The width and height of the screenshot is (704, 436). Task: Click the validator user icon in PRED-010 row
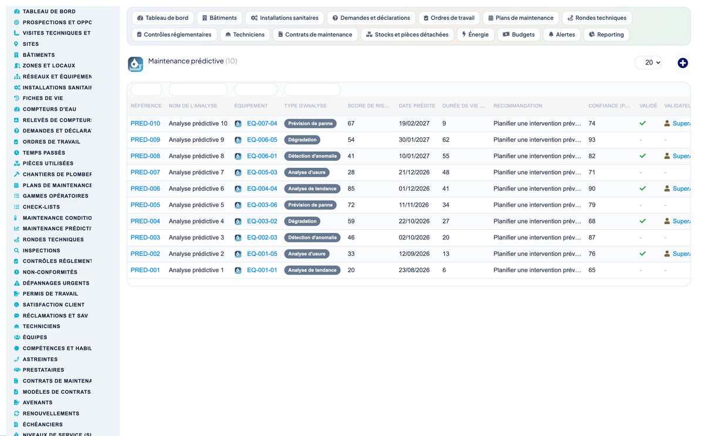click(x=667, y=123)
